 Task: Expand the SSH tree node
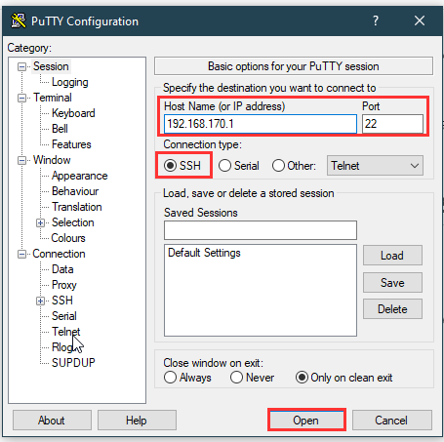point(40,301)
